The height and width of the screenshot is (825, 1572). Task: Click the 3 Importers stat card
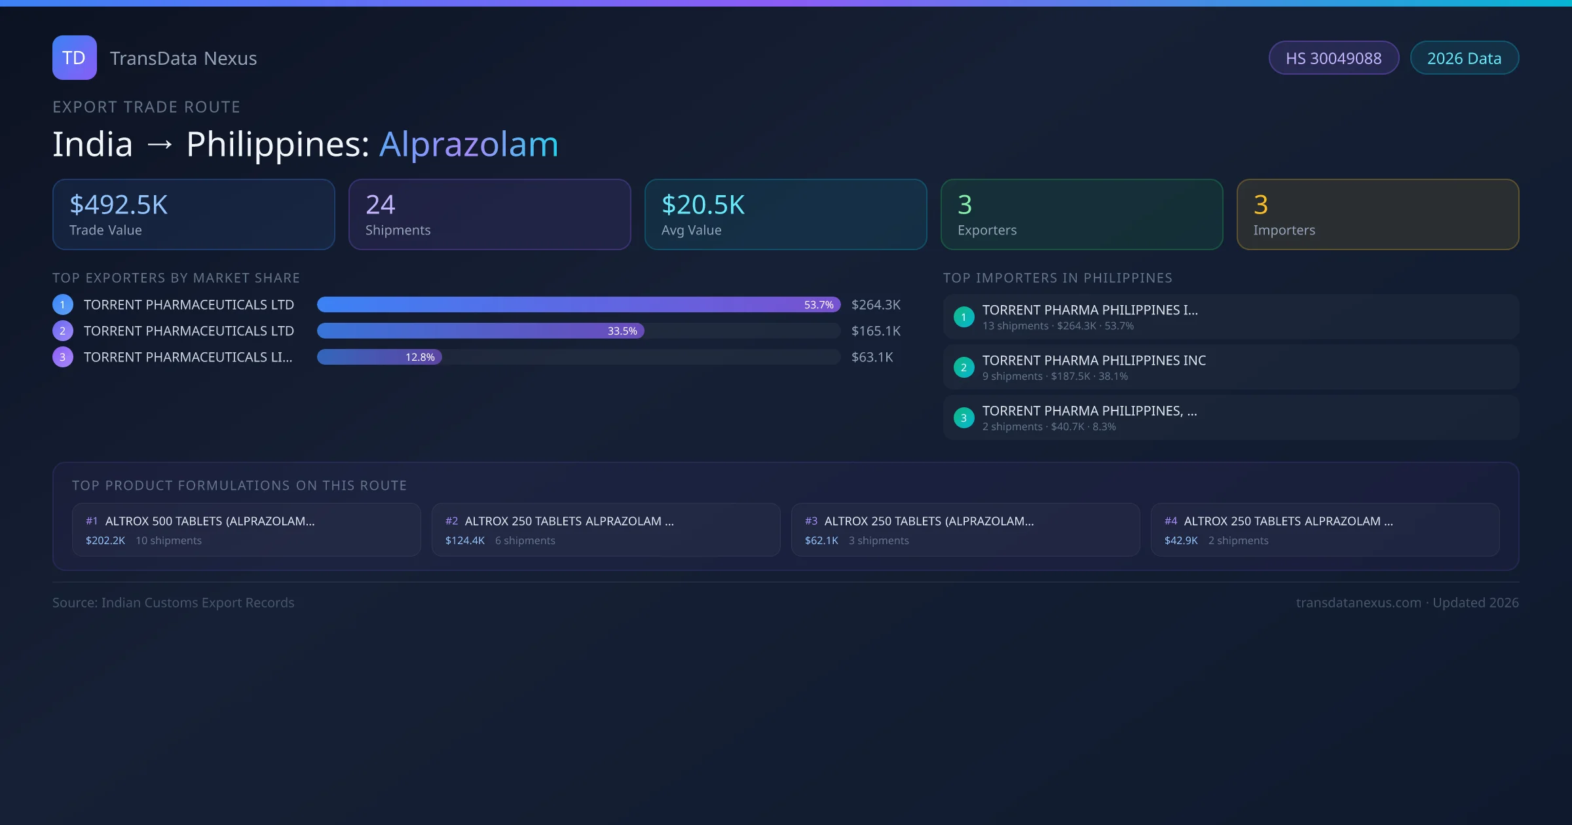tap(1377, 215)
